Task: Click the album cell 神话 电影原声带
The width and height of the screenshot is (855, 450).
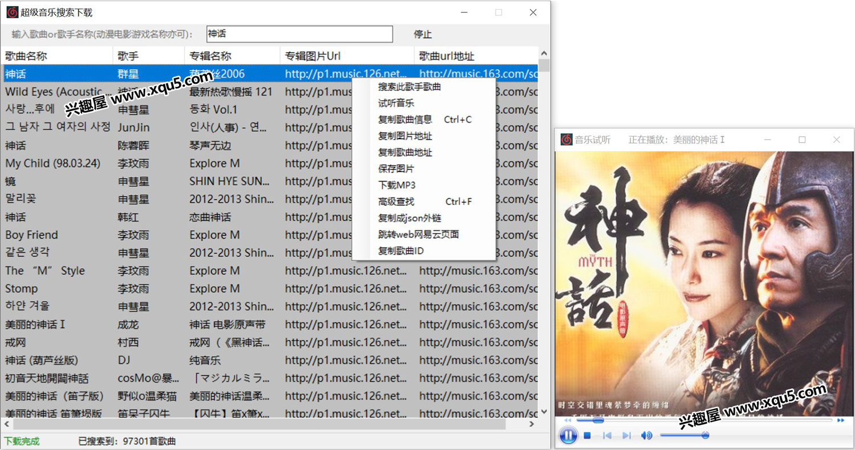Action: (227, 324)
